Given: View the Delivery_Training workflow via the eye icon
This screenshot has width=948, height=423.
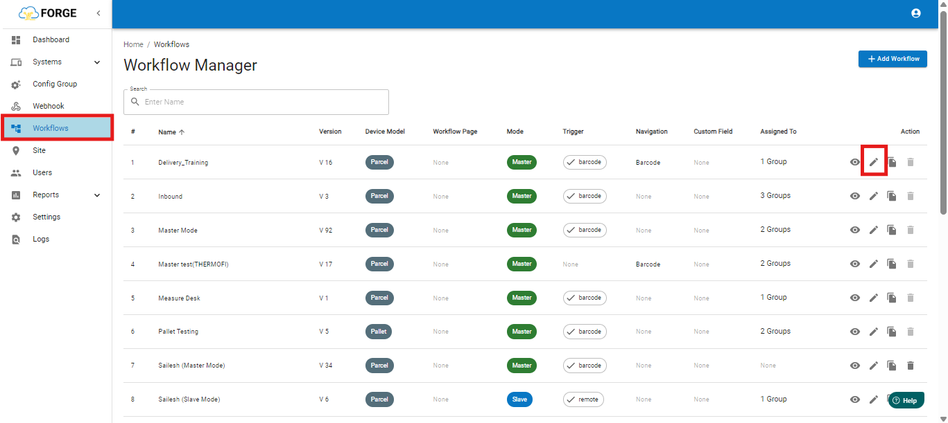Looking at the screenshot, I should [x=855, y=162].
